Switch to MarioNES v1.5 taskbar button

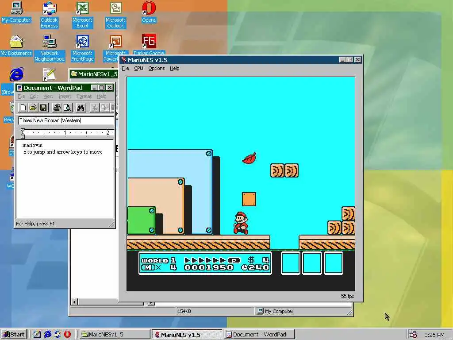click(x=187, y=335)
